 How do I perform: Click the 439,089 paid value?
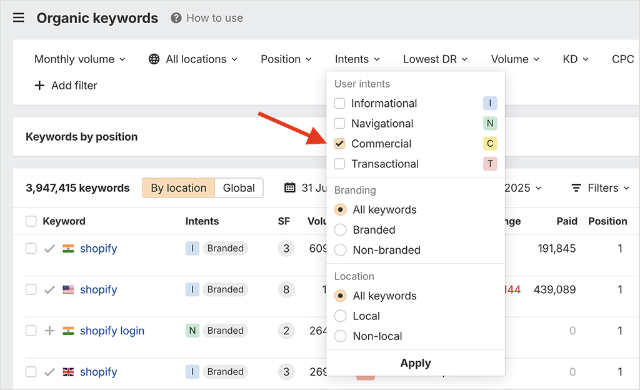(x=555, y=289)
